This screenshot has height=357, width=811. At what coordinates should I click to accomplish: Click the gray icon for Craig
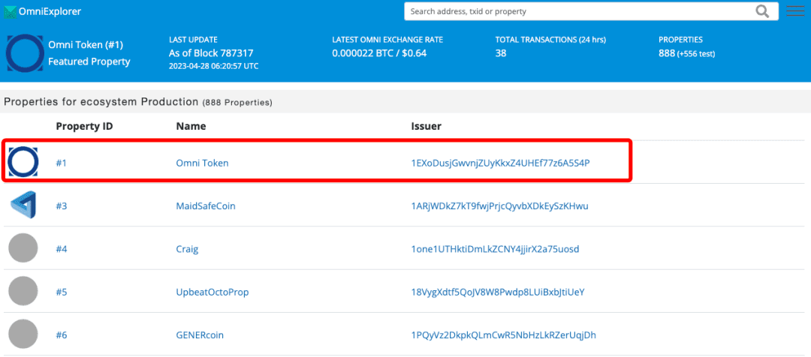(x=23, y=248)
